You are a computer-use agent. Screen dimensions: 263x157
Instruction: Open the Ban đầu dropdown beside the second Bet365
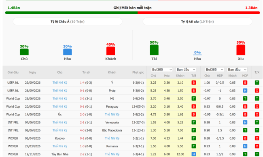point(237,70)
